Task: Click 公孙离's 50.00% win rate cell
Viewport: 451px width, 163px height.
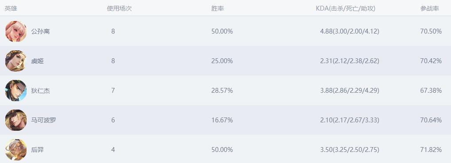Action: [x=222, y=31]
